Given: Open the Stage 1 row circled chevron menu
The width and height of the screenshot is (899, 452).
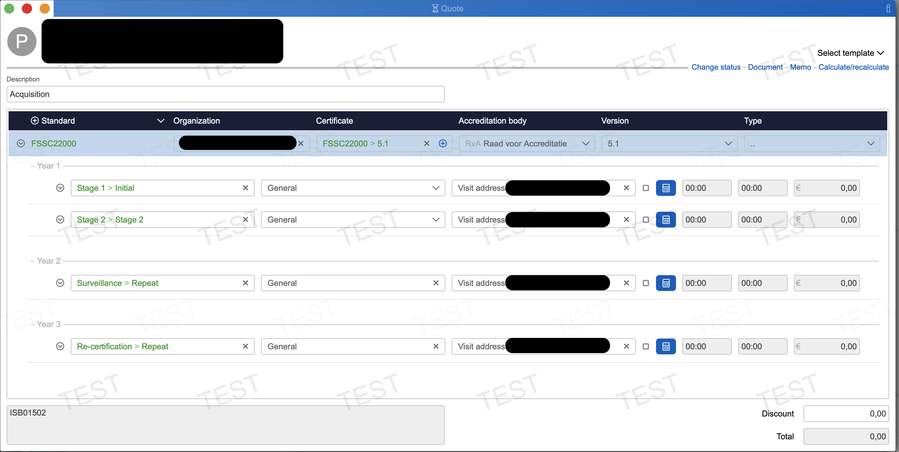Looking at the screenshot, I should (x=60, y=188).
